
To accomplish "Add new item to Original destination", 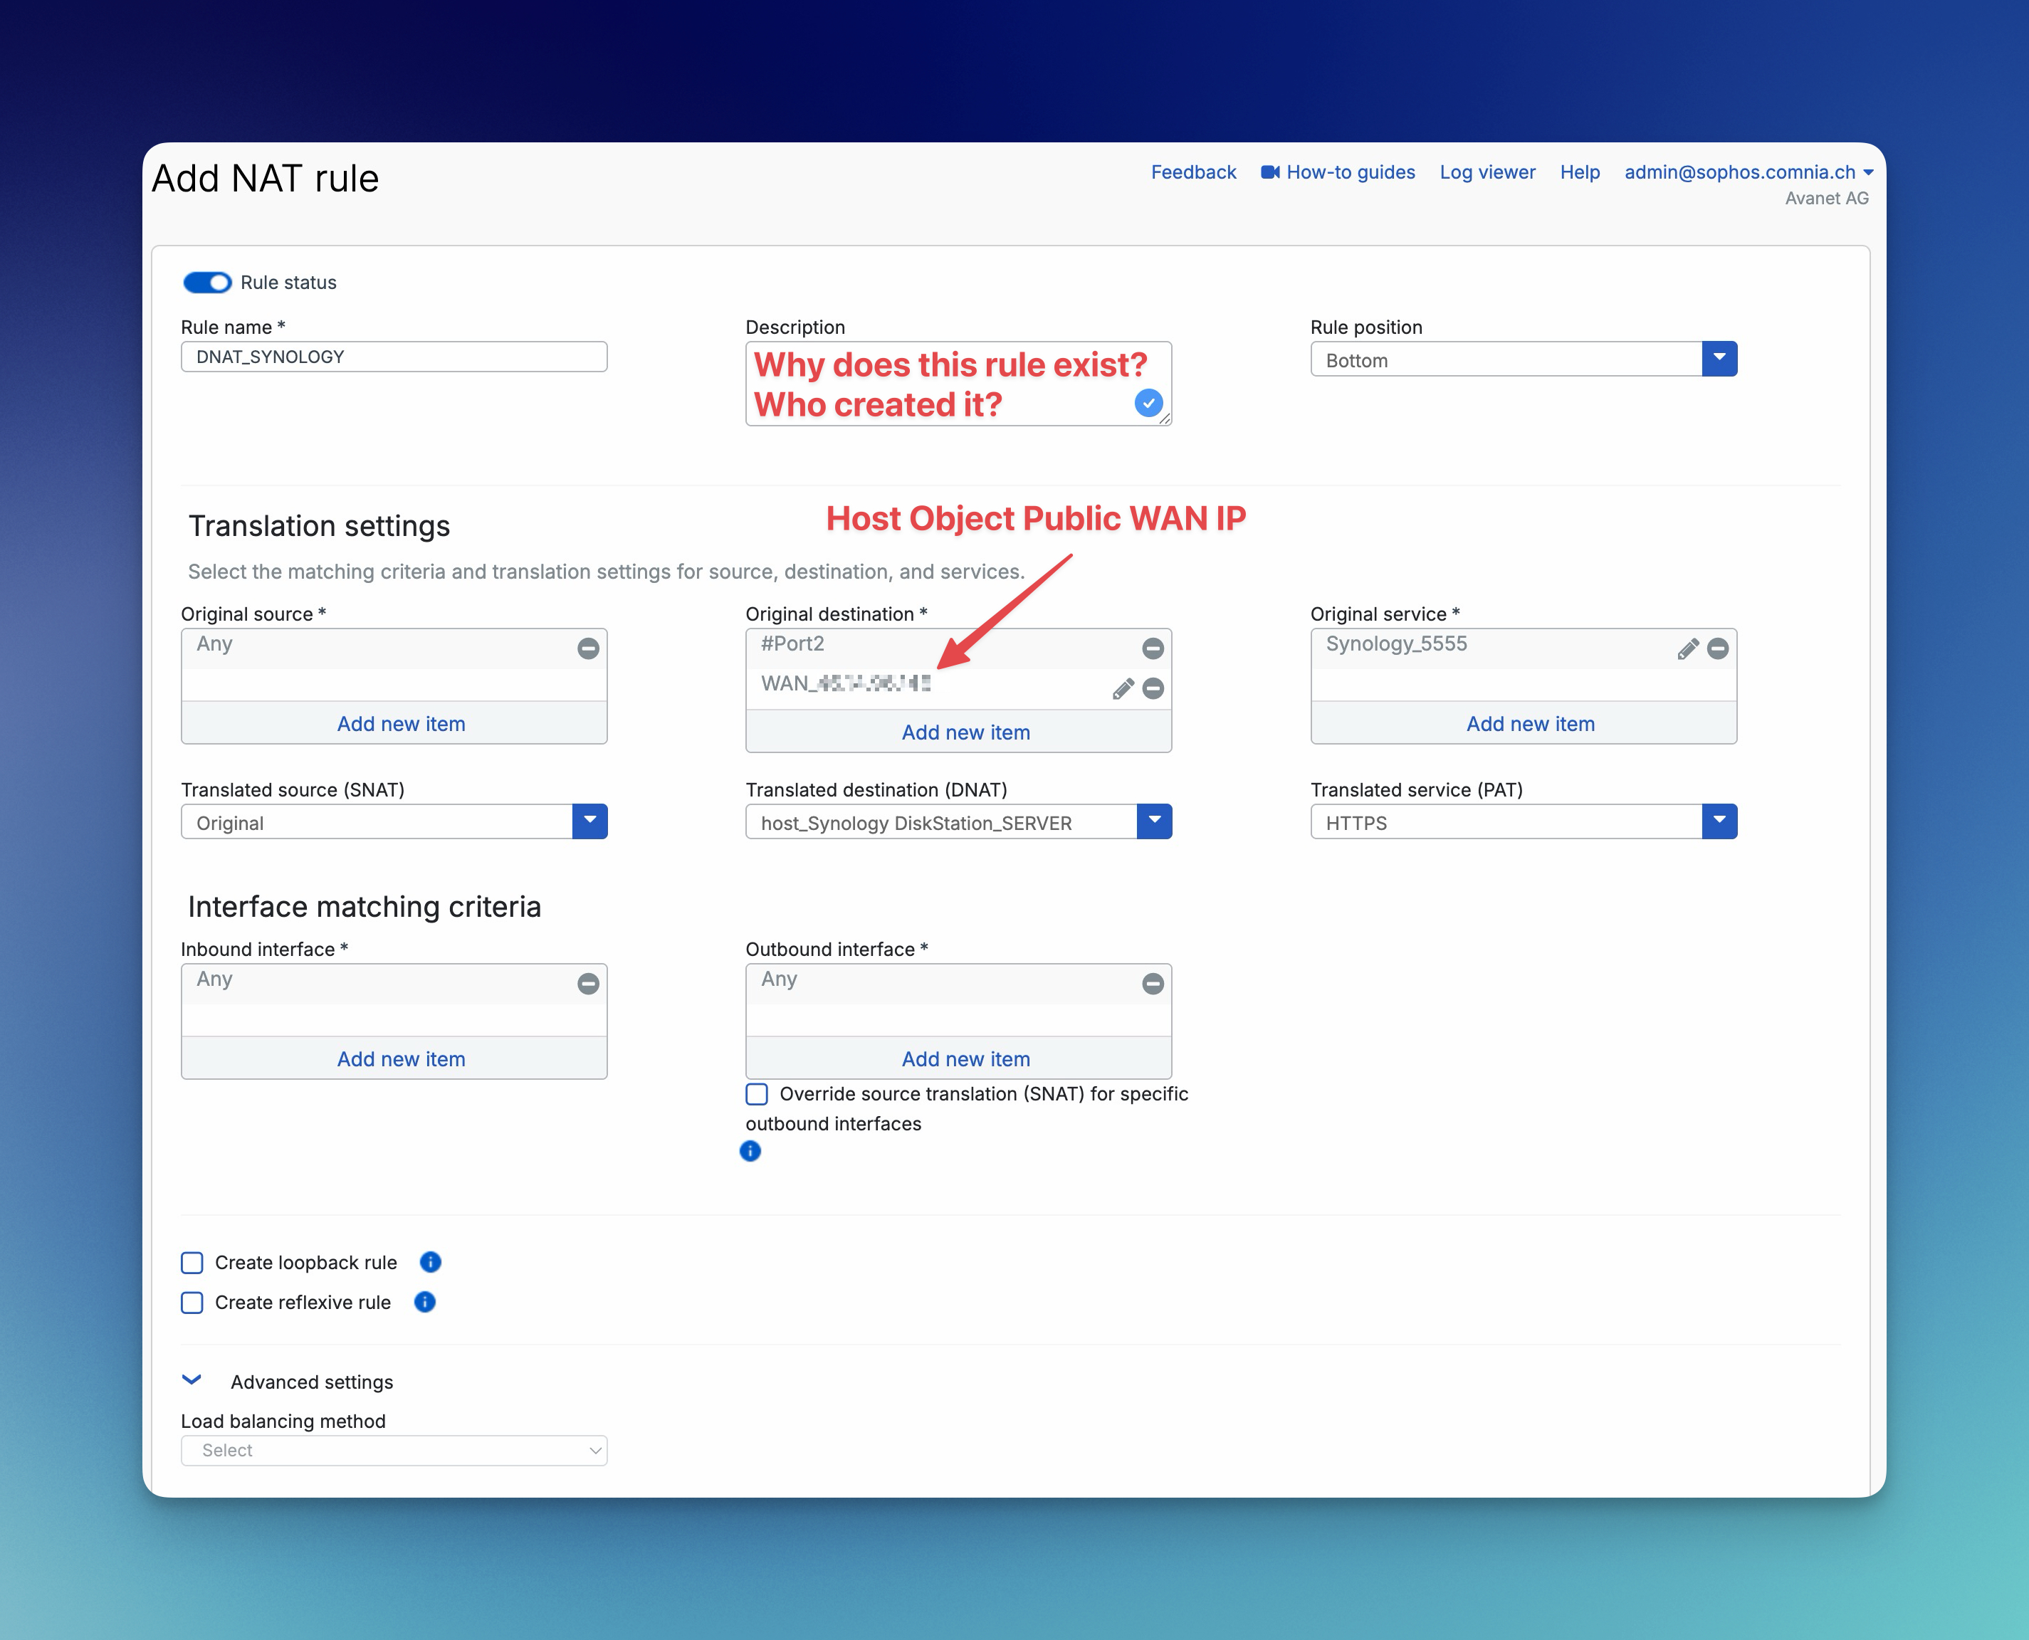I will (x=965, y=732).
